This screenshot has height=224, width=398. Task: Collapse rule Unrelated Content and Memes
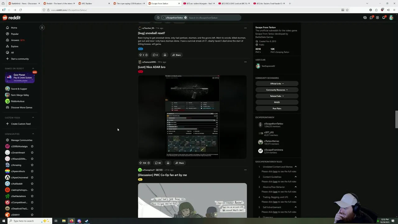point(295,167)
